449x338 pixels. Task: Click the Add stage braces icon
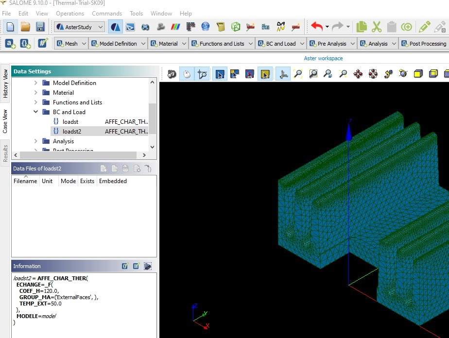coord(25,44)
